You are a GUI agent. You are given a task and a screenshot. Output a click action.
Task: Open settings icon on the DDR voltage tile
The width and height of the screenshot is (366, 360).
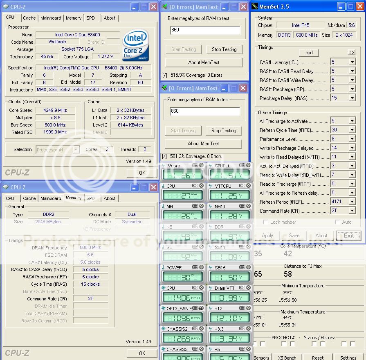[x=242, y=227]
